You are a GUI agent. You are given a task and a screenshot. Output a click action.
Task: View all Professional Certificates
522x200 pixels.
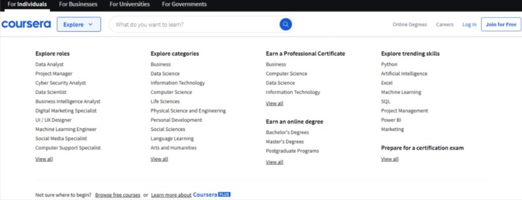pyautogui.click(x=274, y=104)
